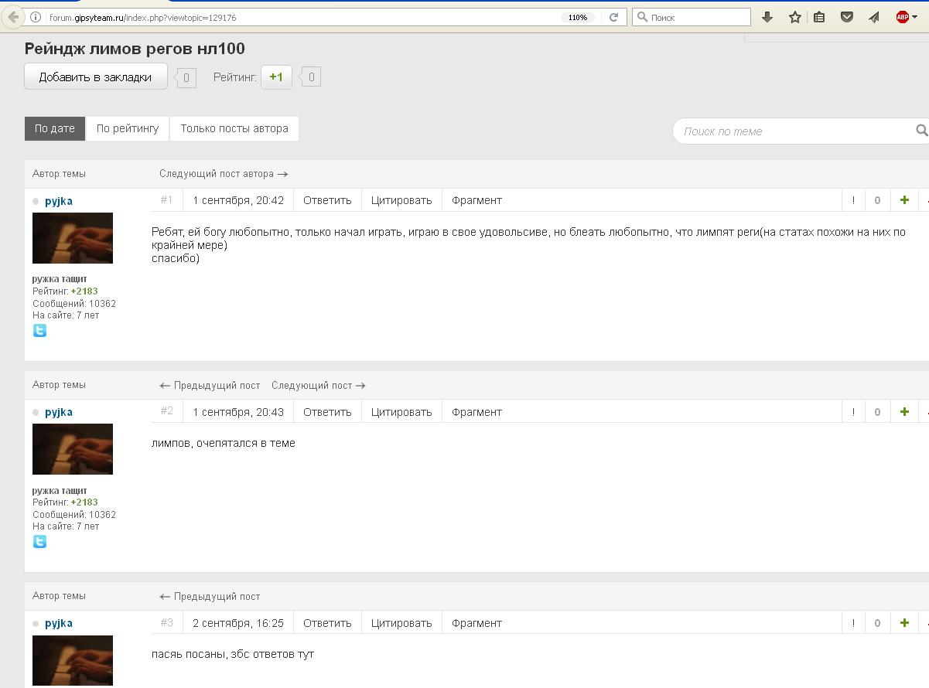Click post date 1 сентября, 20:42
Viewport: 929px width, 688px height.
pyautogui.click(x=238, y=200)
